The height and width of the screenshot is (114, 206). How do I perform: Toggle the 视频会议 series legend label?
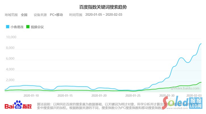37,27
